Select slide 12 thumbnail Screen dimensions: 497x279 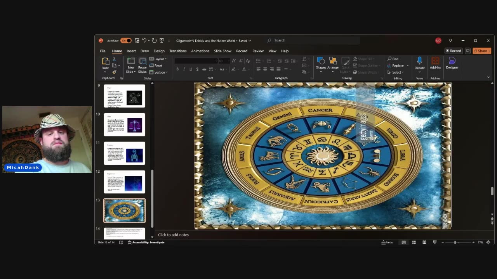124,182
